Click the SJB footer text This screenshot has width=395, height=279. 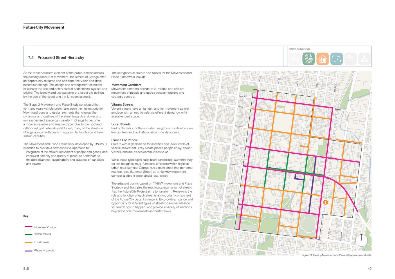[x=26, y=269]
